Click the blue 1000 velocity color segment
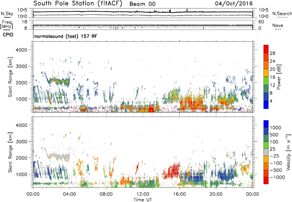Viewport: 292px width, 202px height. tap(266, 124)
